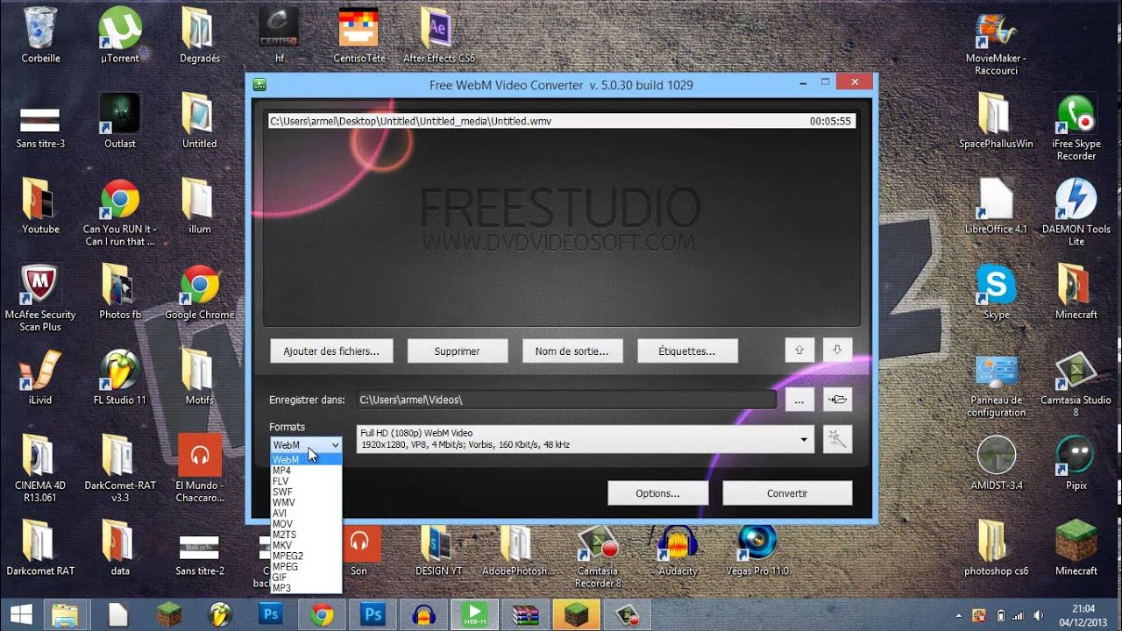Launch Google Chrome desktop shortcut
The height and width of the screenshot is (631, 1122).
coord(199,292)
